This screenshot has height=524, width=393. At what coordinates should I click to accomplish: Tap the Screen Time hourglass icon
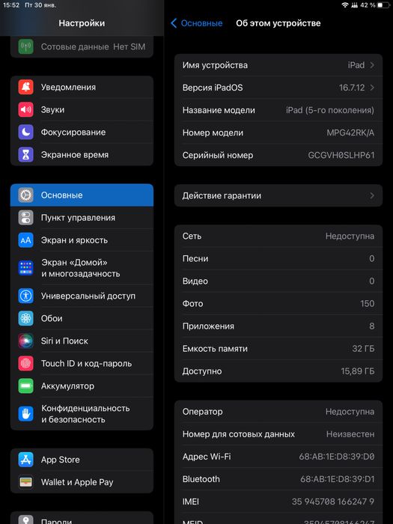pyautogui.click(x=25, y=155)
